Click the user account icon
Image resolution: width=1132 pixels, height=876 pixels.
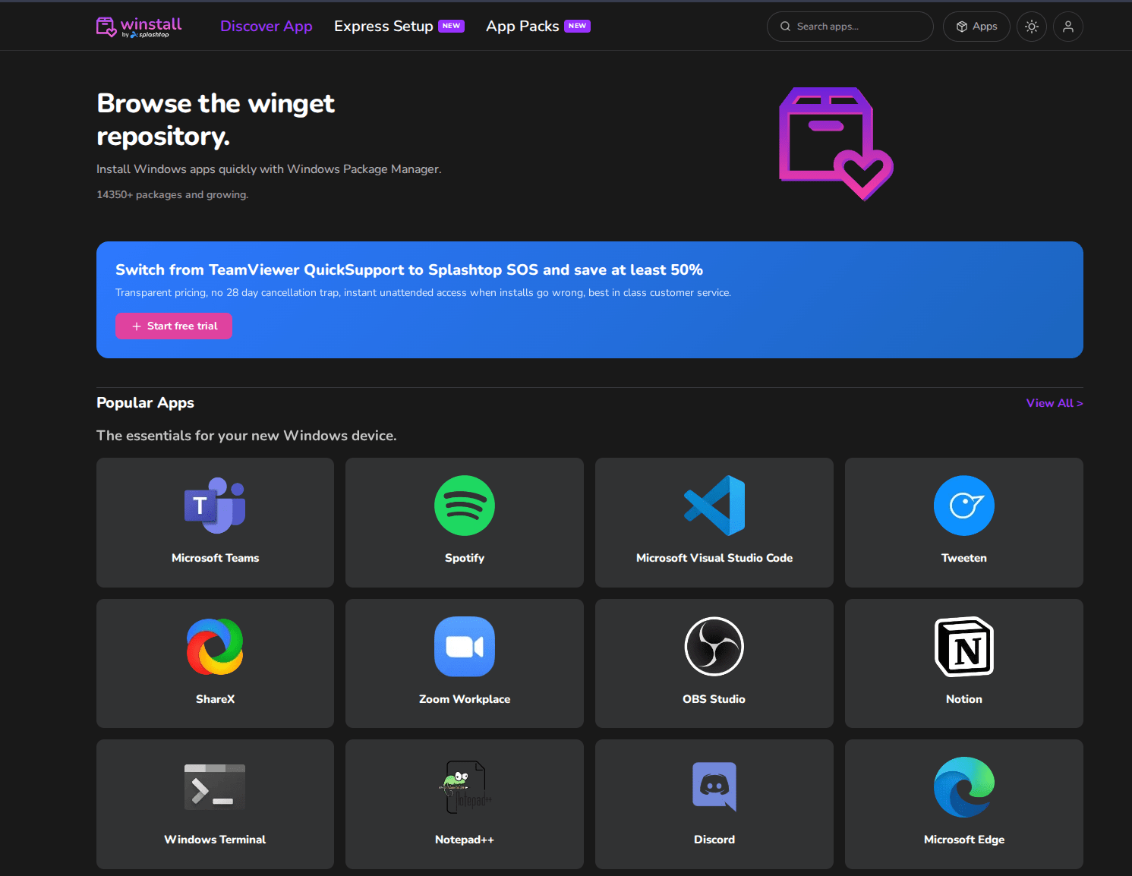pyautogui.click(x=1068, y=27)
